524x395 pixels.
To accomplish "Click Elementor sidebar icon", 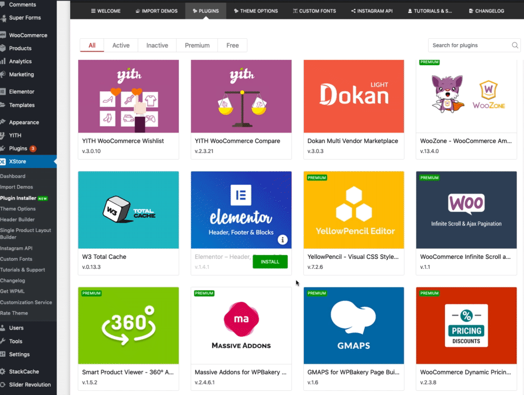I will 3,92.
